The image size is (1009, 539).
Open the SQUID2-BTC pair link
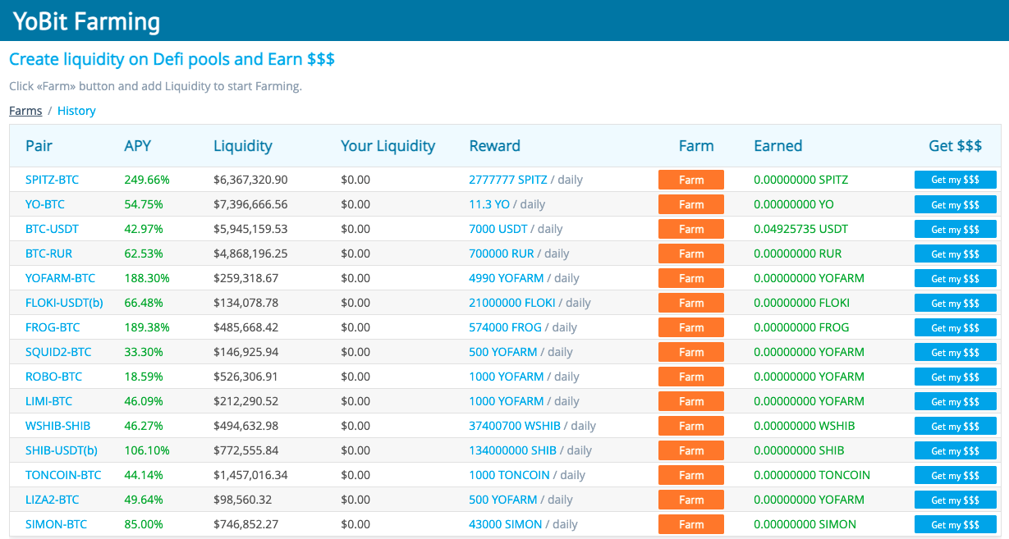[58, 352]
